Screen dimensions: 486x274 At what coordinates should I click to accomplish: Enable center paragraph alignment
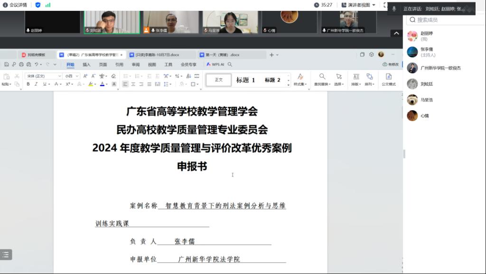[133, 84]
